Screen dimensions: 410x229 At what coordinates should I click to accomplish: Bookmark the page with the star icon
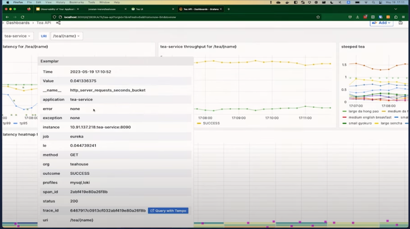pyautogui.click(x=318, y=17)
